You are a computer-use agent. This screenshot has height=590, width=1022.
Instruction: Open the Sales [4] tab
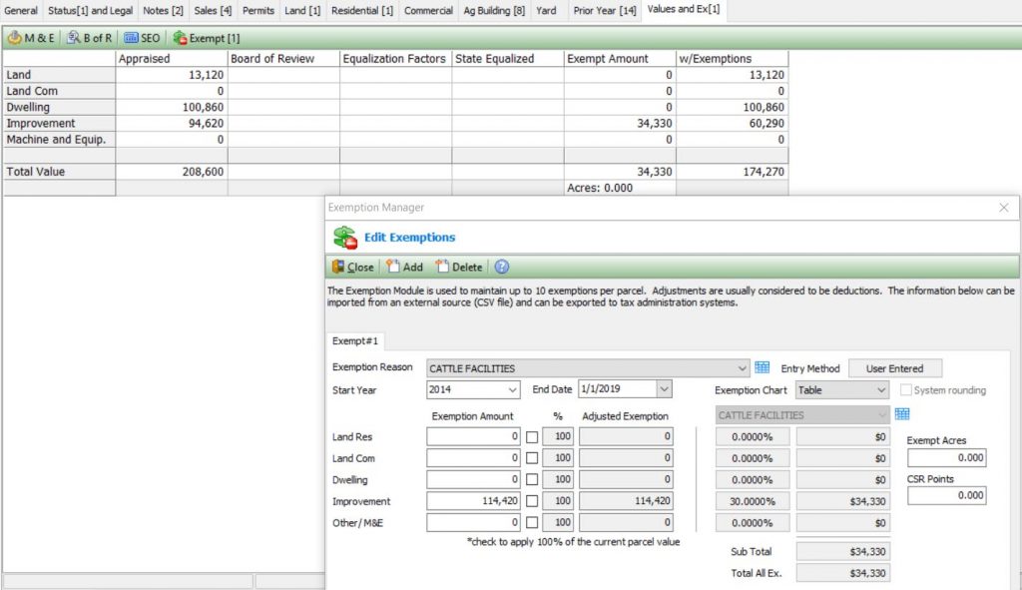213,10
